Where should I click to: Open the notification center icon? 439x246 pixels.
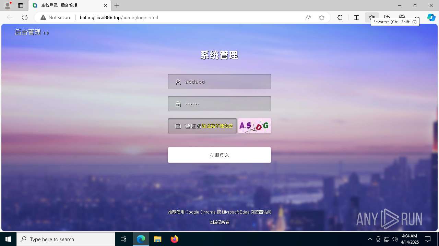[x=428, y=239]
